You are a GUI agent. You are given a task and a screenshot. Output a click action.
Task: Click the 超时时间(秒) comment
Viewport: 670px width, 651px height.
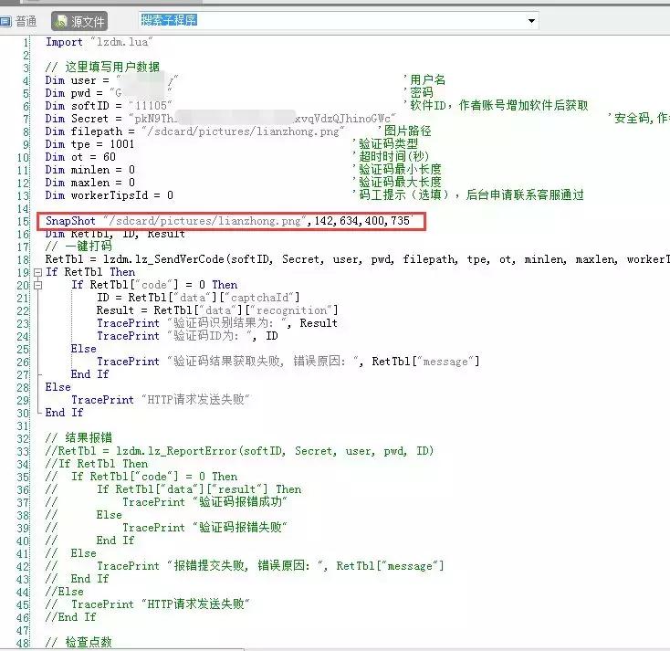pyautogui.click(x=391, y=157)
